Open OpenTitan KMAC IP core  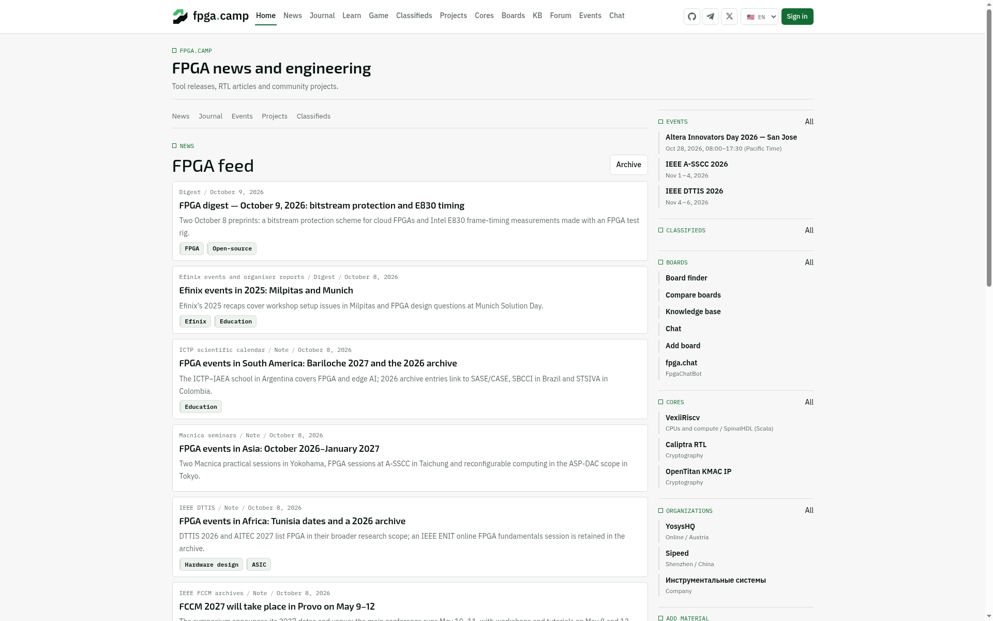pyautogui.click(x=698, y=471)
